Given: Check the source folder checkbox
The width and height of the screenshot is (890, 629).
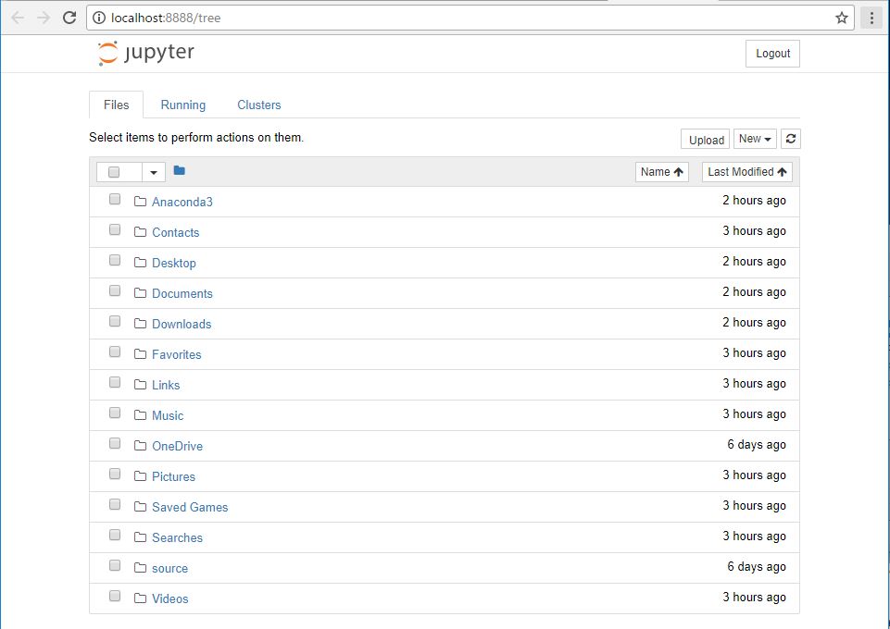Looking at the screenshot, I should (x=115, y=565).
